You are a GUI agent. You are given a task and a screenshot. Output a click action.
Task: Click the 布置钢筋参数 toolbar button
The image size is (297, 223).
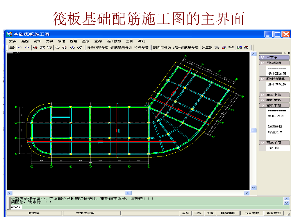[97, 48]
